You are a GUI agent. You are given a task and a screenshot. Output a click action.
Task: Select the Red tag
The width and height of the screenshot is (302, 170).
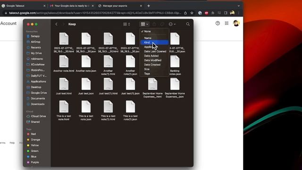33,134
